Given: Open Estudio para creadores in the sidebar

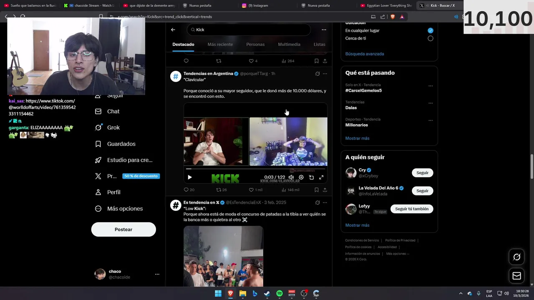Looking at the screenshot, I should tap(123, 160).
